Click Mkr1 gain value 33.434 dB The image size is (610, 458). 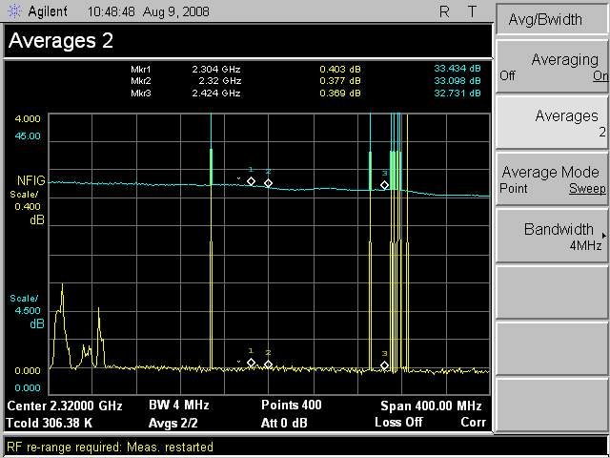(457, 69)
